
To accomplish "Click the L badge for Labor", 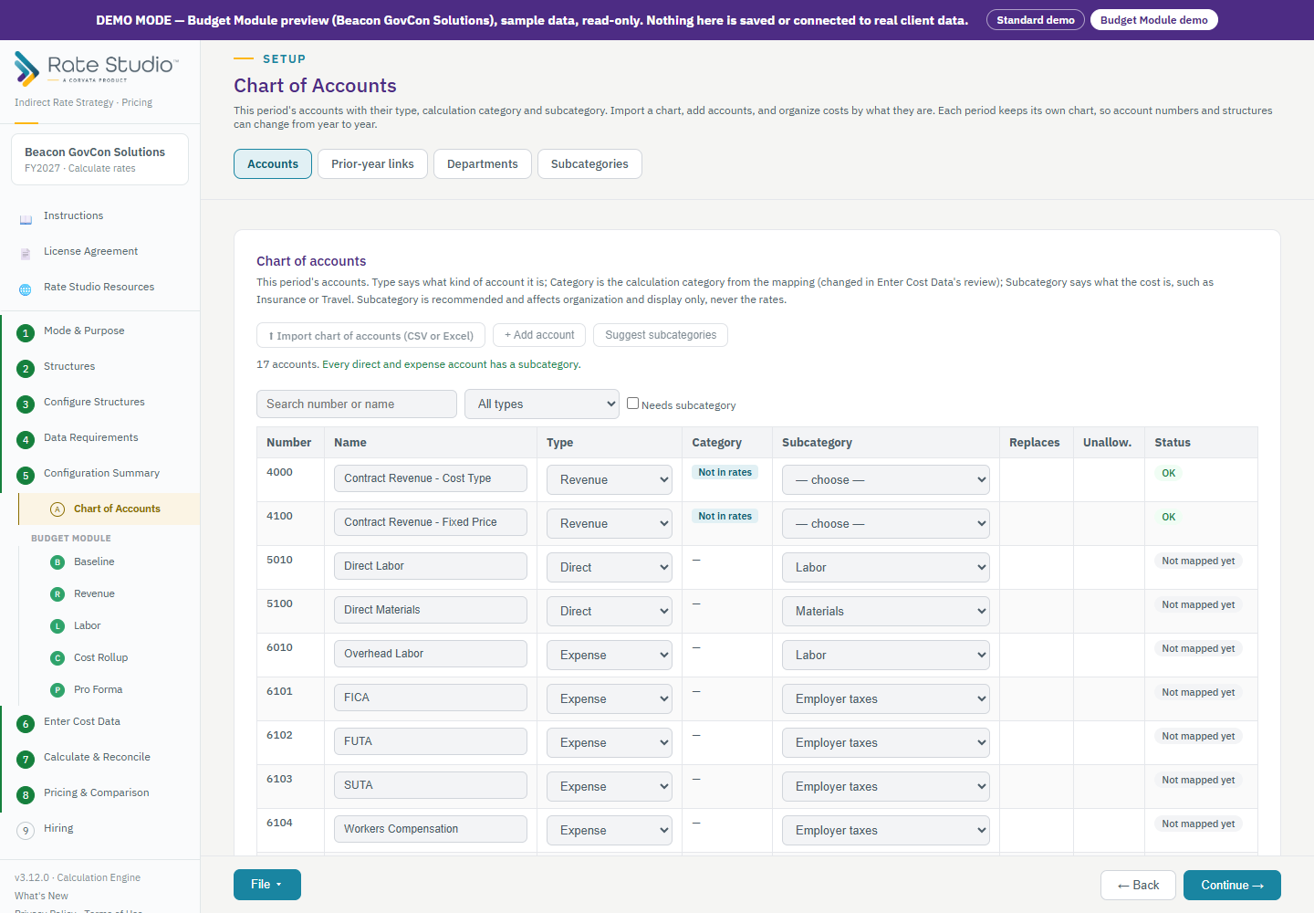I will tap(57, 626).
